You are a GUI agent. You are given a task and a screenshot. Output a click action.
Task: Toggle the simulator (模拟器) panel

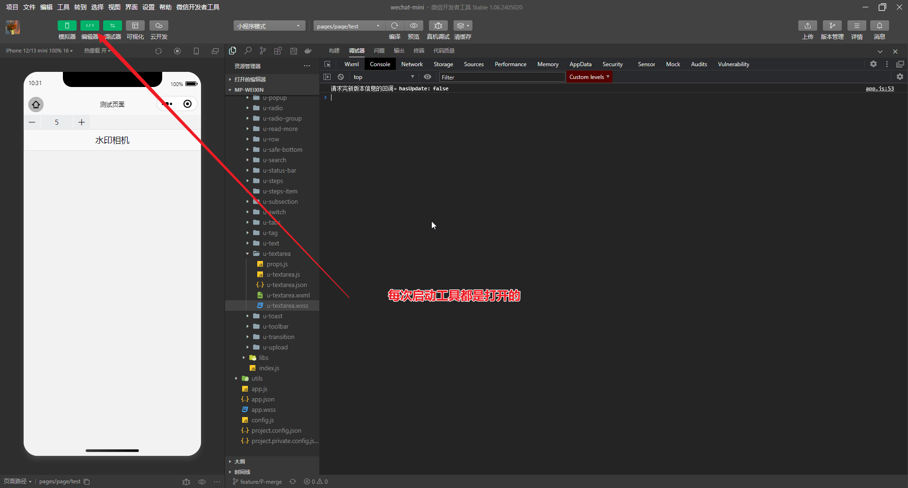67,26
